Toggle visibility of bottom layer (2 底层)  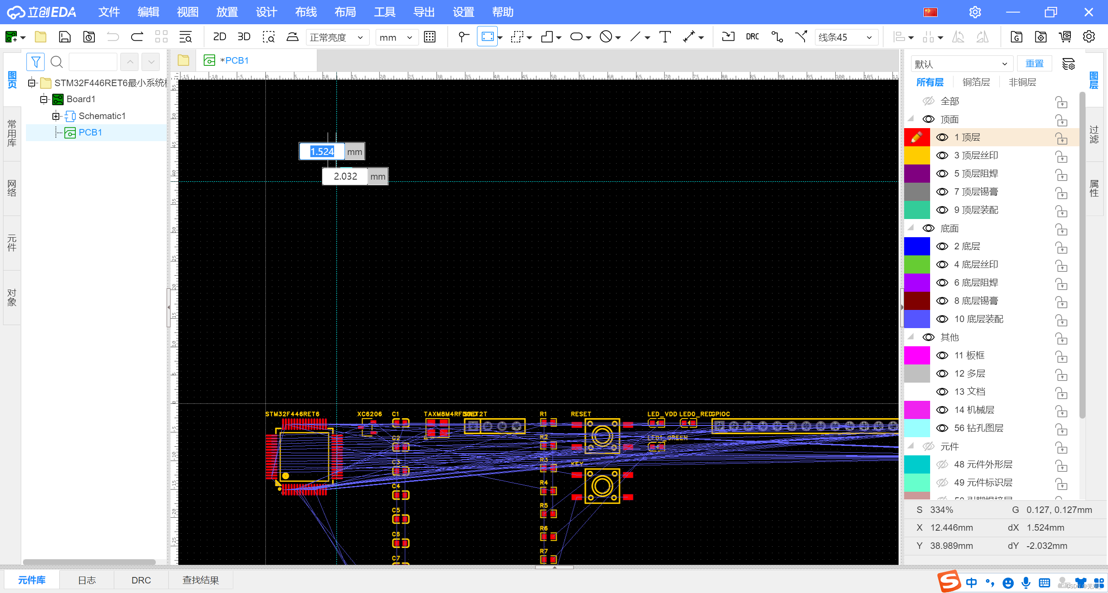[x=942, y=246]
